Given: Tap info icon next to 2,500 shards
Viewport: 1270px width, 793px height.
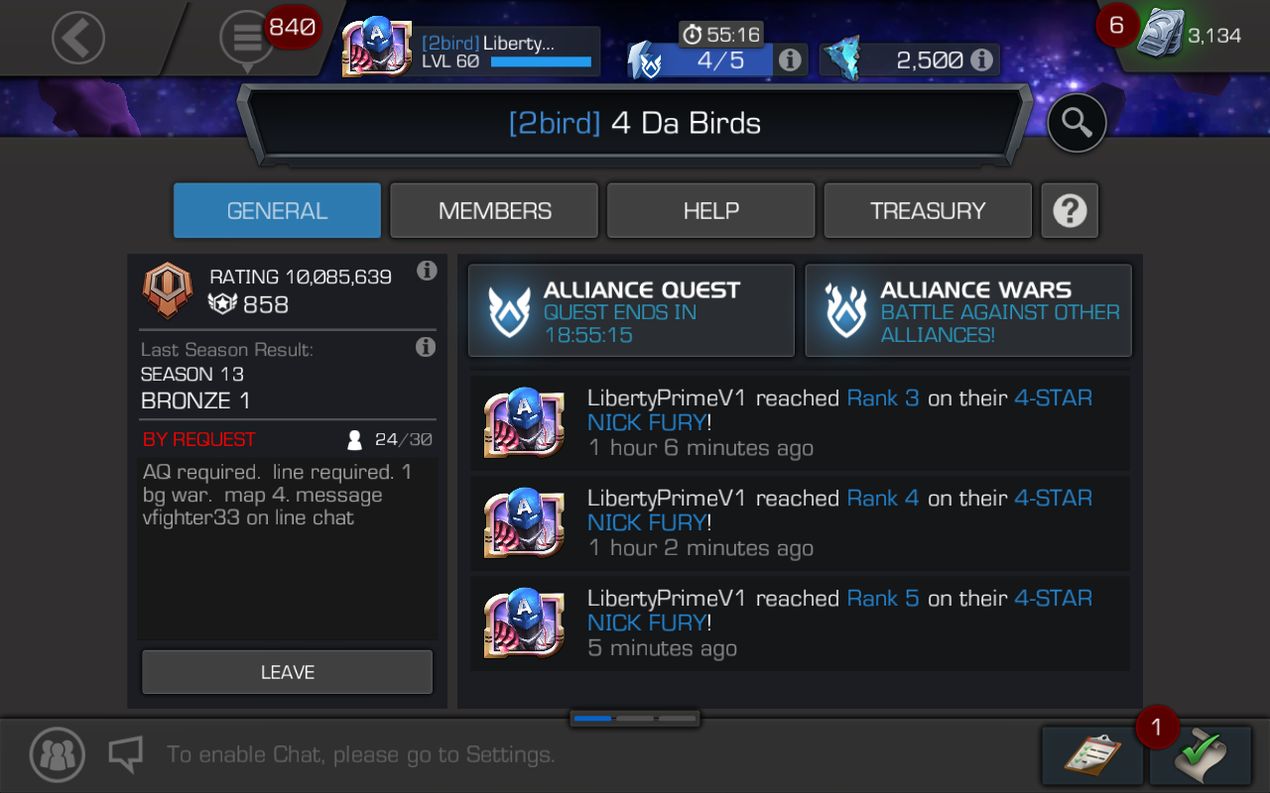Looking at the screenshot, I should pos(982,60).
